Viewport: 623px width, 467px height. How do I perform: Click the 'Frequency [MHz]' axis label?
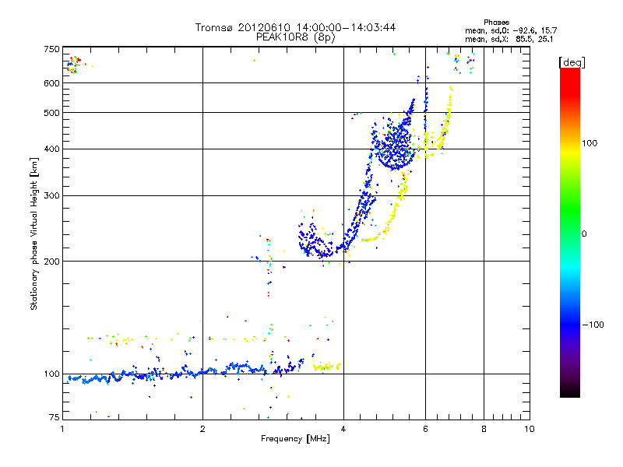pyautogui.click(x=295, y=439)
